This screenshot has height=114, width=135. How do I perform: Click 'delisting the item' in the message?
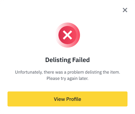coord(102,72)
